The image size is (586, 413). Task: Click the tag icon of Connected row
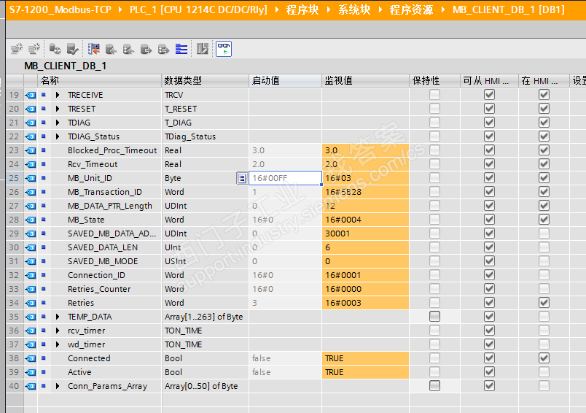pyautogui.click(x=31, y=358)
